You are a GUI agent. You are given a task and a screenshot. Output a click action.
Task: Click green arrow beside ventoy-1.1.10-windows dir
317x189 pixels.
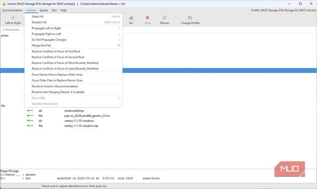[x=30, y=121]
